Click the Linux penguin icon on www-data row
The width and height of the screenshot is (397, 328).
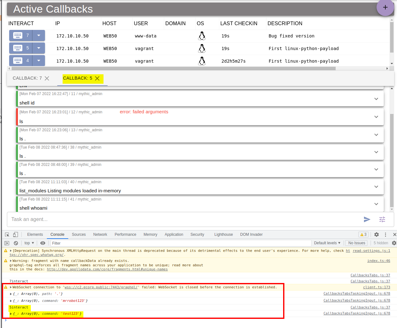click(x=202, y=35)
